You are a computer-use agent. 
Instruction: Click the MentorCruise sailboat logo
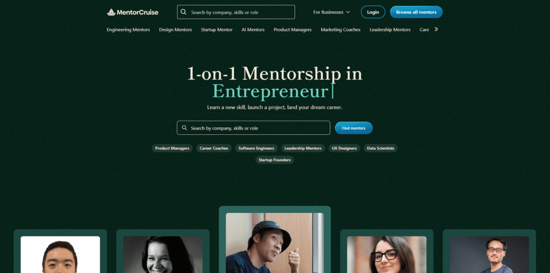[x=111, y=12]
